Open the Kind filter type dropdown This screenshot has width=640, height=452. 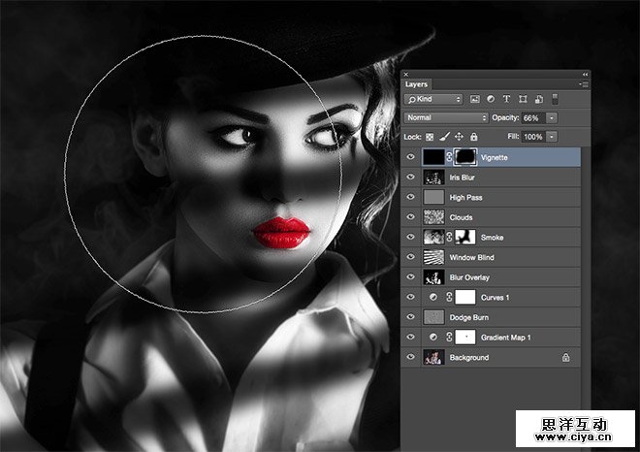point(433,99)
